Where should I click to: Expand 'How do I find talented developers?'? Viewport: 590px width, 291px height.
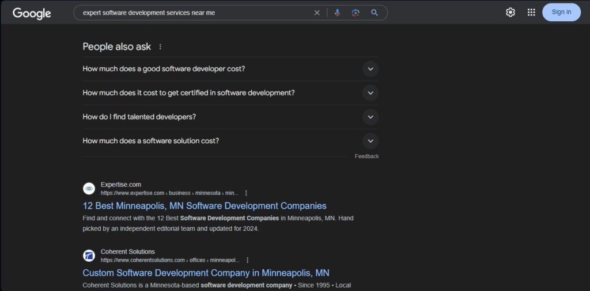[230, 117]
